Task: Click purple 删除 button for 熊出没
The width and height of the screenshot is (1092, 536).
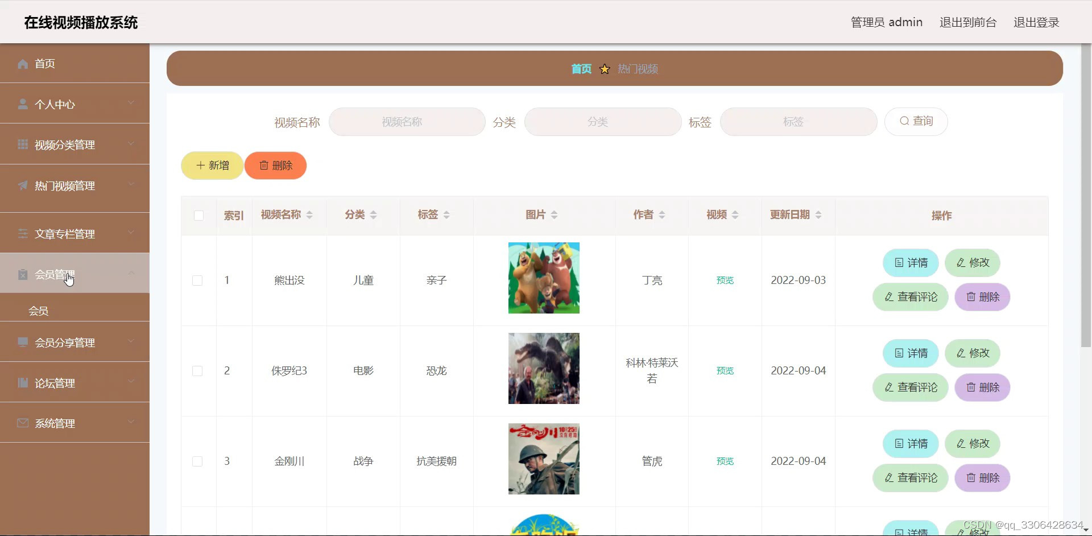Action: tap(982, 297)
